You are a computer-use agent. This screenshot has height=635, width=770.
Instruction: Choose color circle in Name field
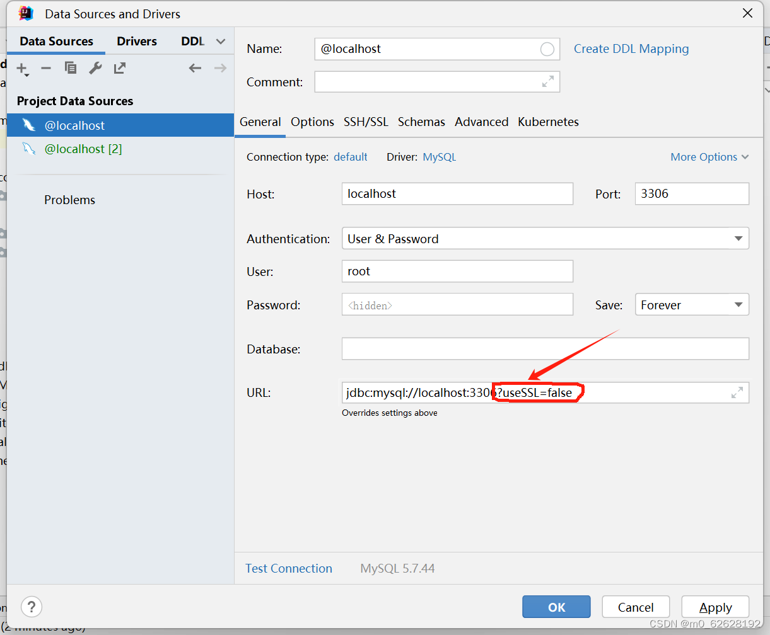tap(547, 49)
